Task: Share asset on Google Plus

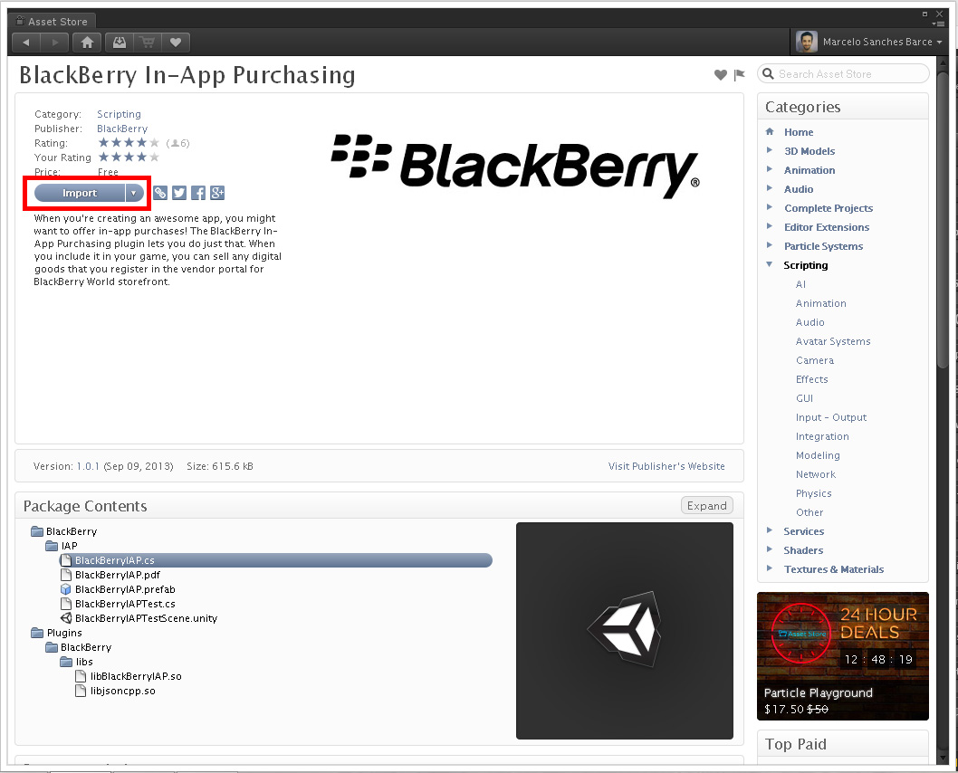Action: pyautogui.click(x=217, y=193)
